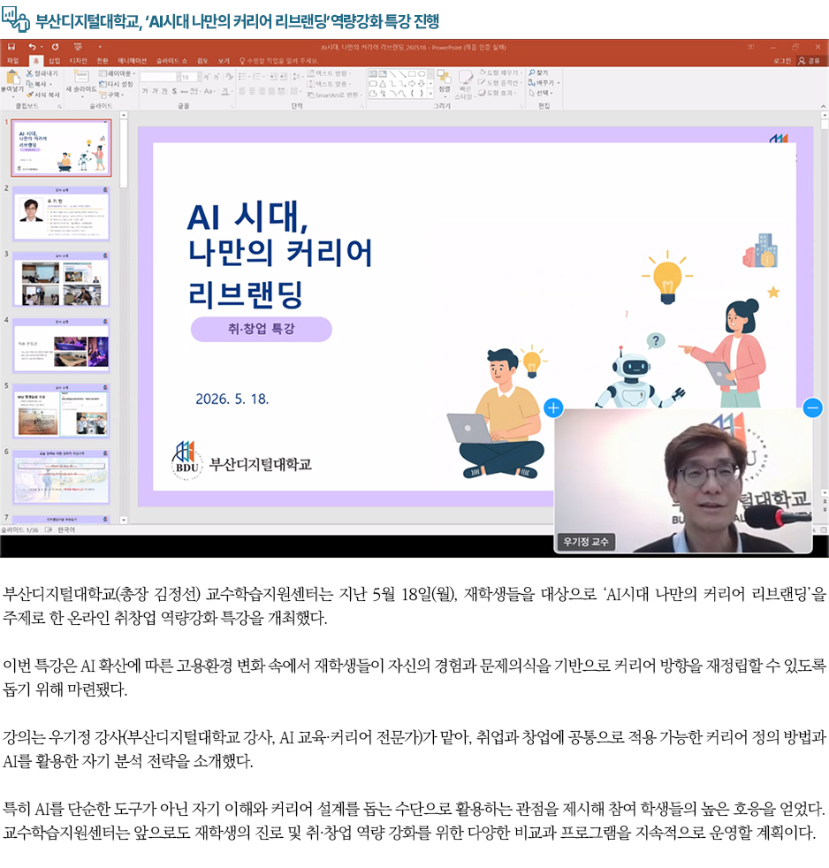Align the text left in the paragraph group

point(243,91)
